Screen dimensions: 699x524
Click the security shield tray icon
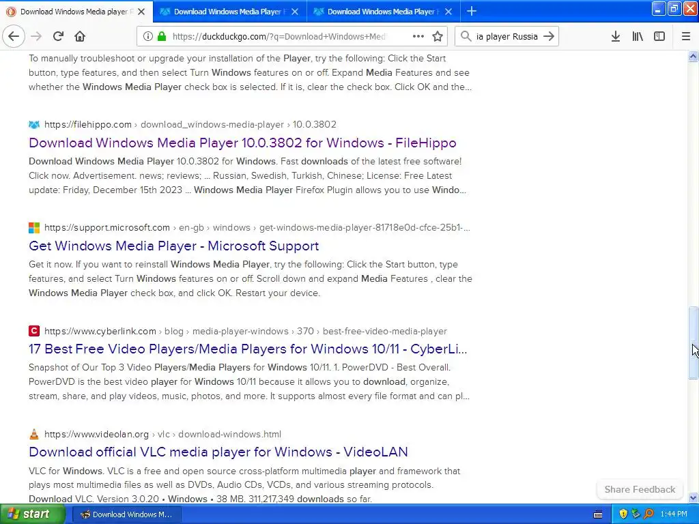point(623,514)
